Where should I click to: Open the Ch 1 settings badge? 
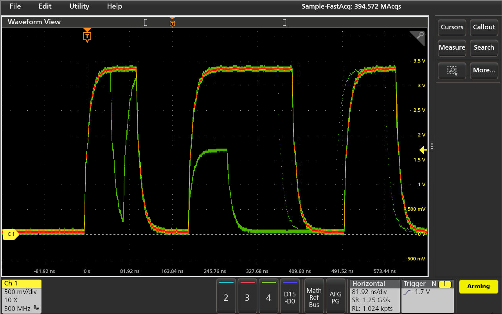[x=22, y=296]
